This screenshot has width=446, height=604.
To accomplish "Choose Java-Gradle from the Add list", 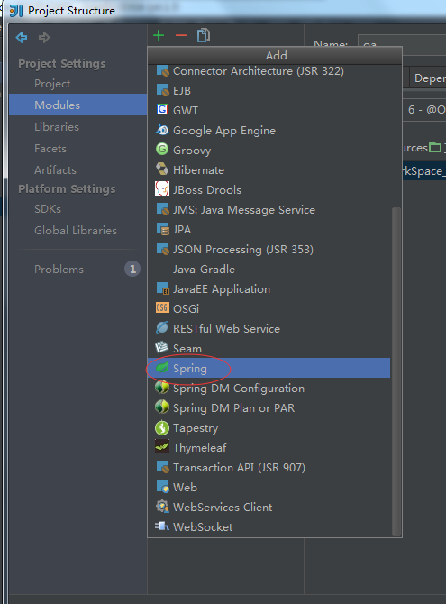I will pyautogui.click(x=269, y=269).
